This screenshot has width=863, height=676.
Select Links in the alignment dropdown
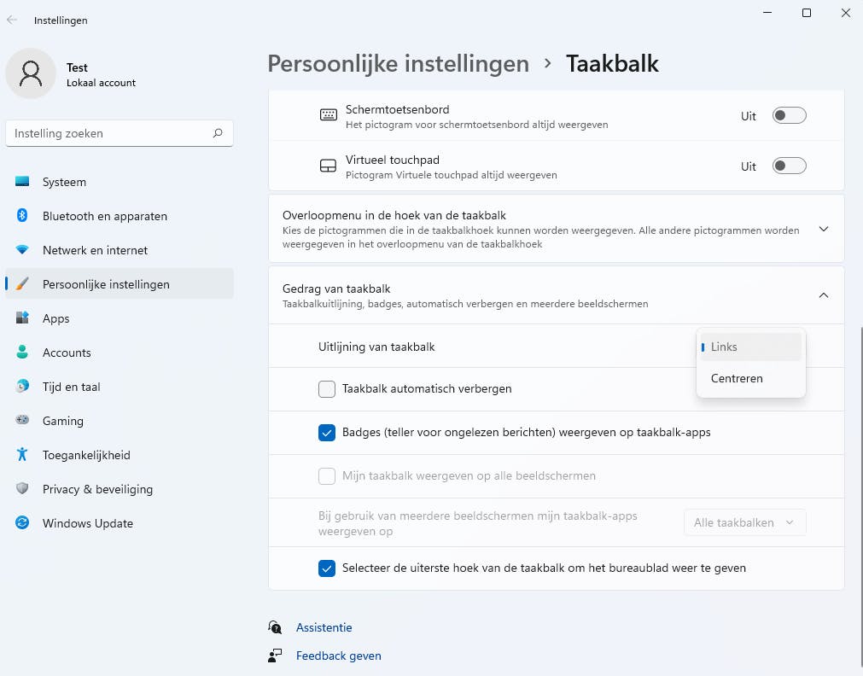pyautogui.click(x=724, y=347)
